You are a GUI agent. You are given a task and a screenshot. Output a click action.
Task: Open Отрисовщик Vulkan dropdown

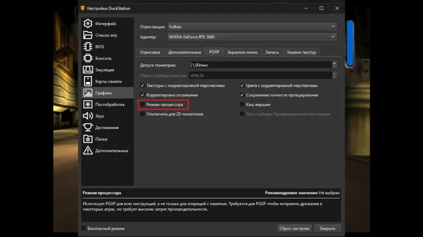(252, 26)
